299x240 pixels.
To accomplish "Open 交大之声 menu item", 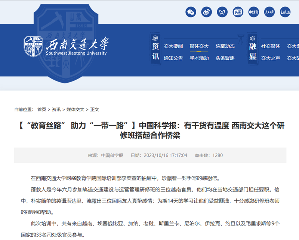I will click(271, 58).
